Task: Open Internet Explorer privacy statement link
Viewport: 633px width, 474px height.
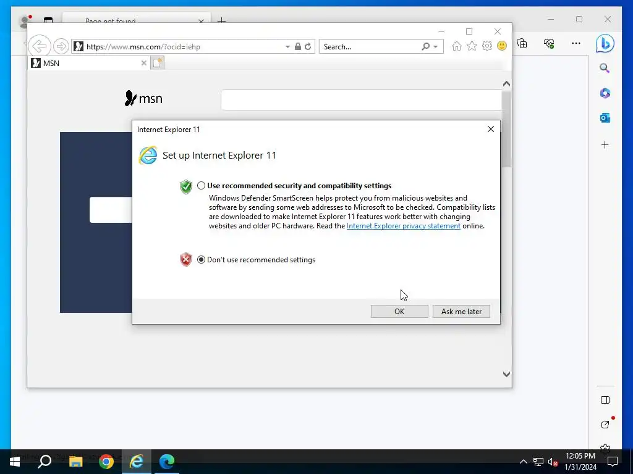Action: pos(403,226)
